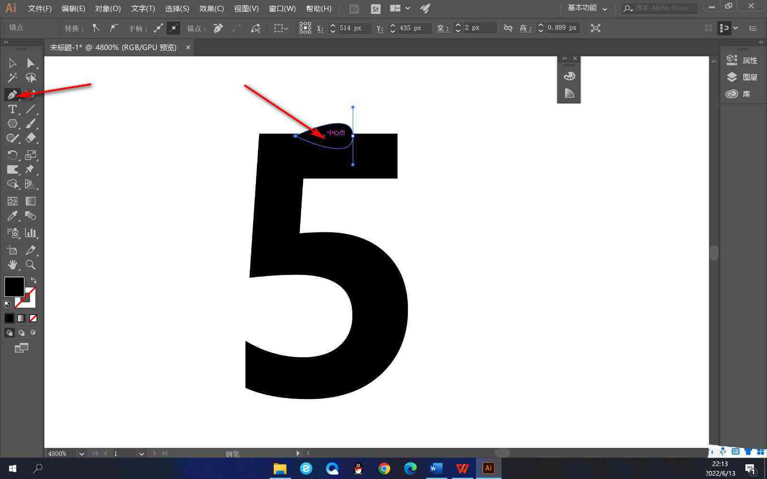Click the black fill color swatch
The width and height of the screenshot is (767, 479).
14,287
